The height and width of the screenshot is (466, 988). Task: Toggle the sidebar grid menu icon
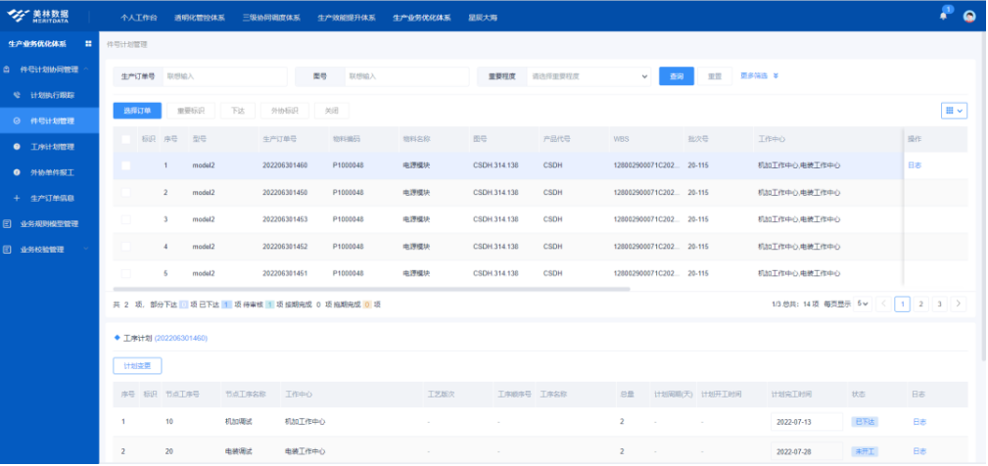coord(89,44)
